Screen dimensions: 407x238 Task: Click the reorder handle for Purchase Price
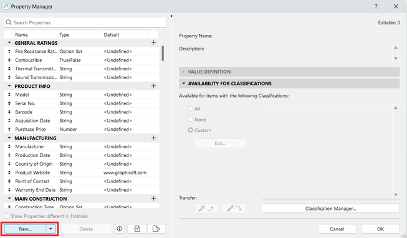coord(9,129)
